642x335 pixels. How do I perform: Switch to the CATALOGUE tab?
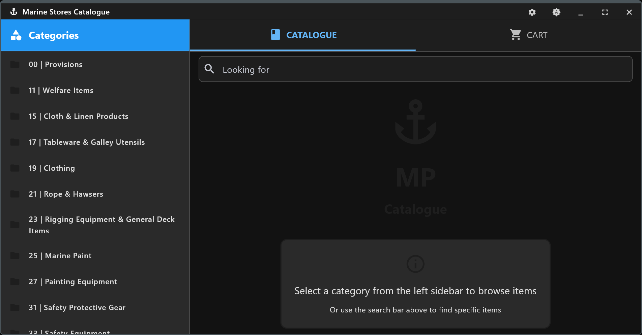303,35
